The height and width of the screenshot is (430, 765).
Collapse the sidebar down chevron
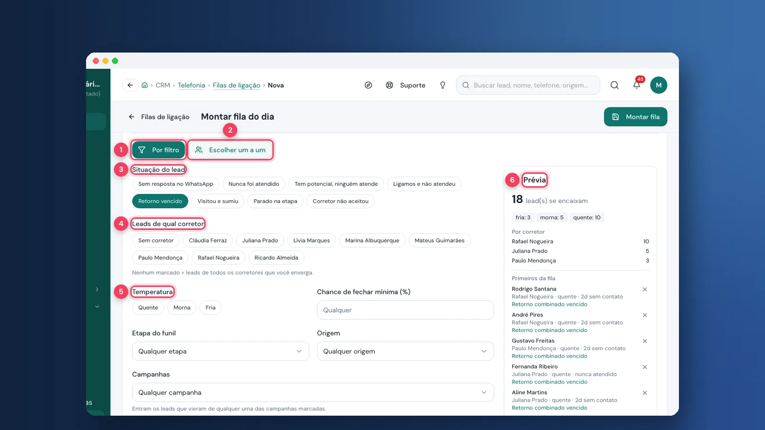97,307
